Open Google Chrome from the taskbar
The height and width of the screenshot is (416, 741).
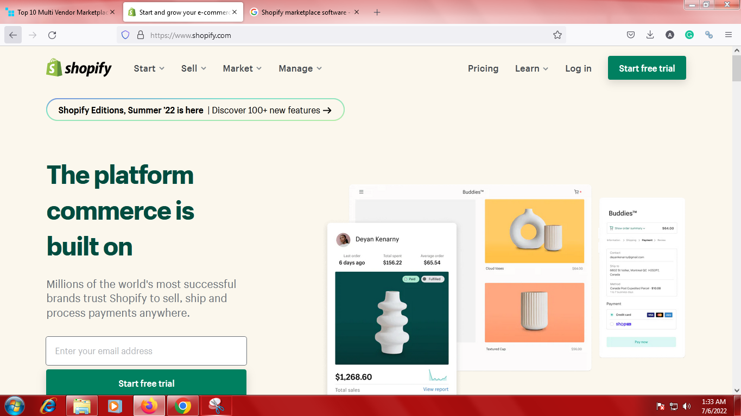[183, 406]
